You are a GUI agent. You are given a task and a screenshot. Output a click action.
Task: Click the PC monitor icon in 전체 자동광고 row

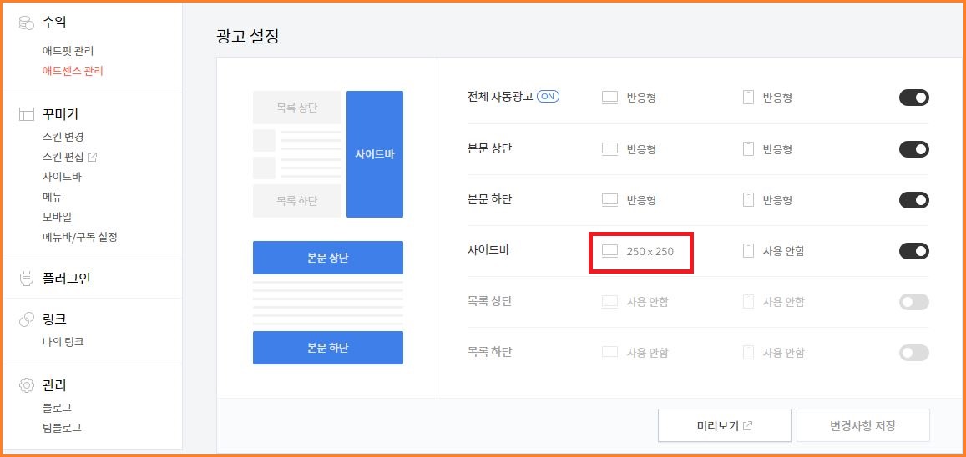(x=609, y=98)
